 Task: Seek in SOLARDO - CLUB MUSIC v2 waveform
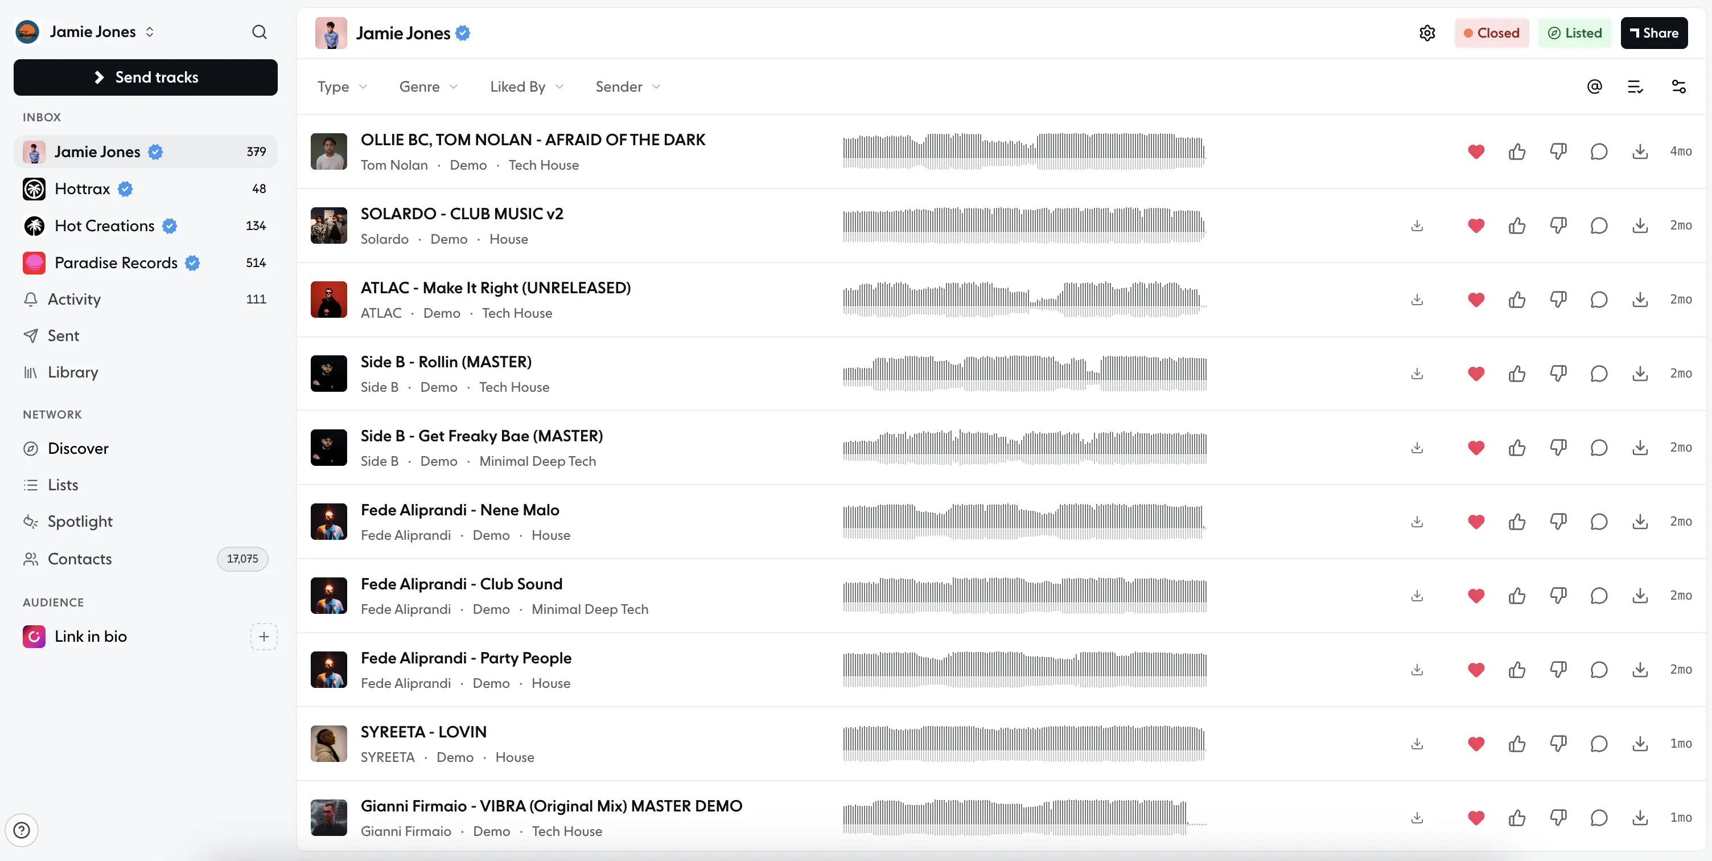click(1024, 225)
